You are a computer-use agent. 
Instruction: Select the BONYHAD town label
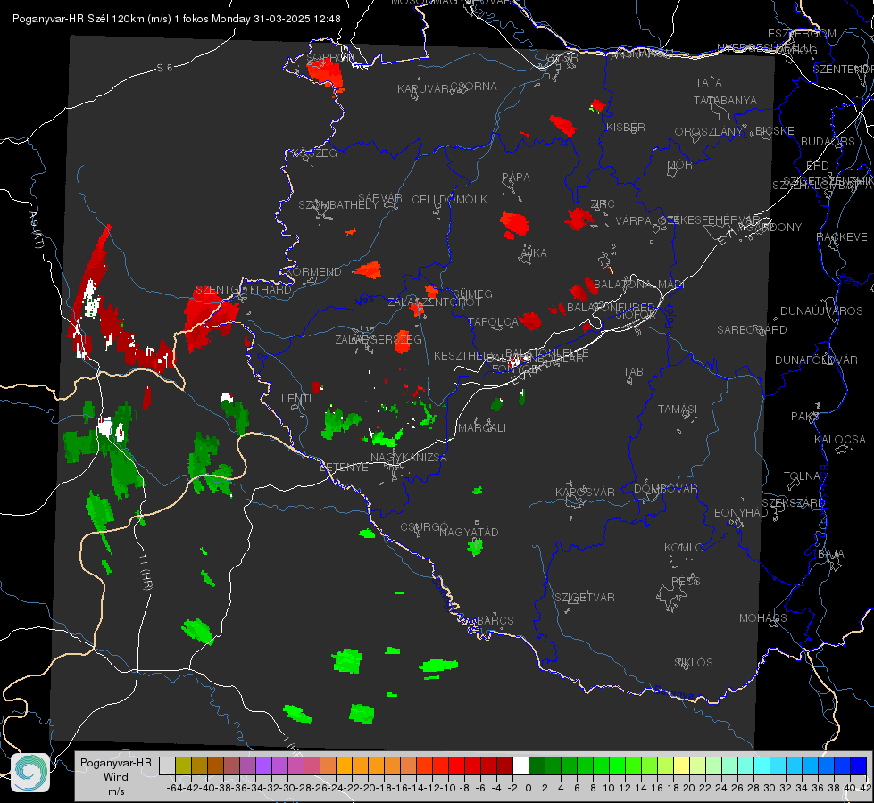(x=741, y=513)
